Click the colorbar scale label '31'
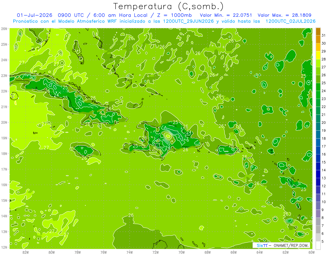Image resolution: width=331 pixels, height=256 pixels. pos(324,35)
